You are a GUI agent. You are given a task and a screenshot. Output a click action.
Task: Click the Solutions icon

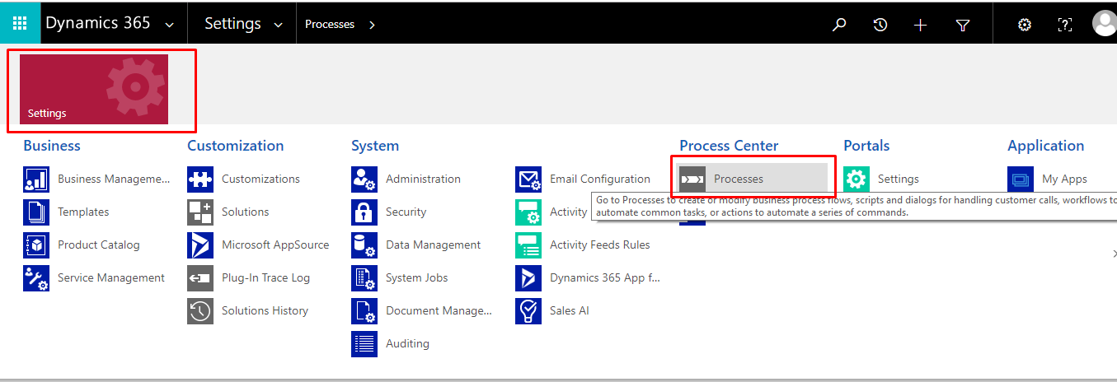coord(200,212)
